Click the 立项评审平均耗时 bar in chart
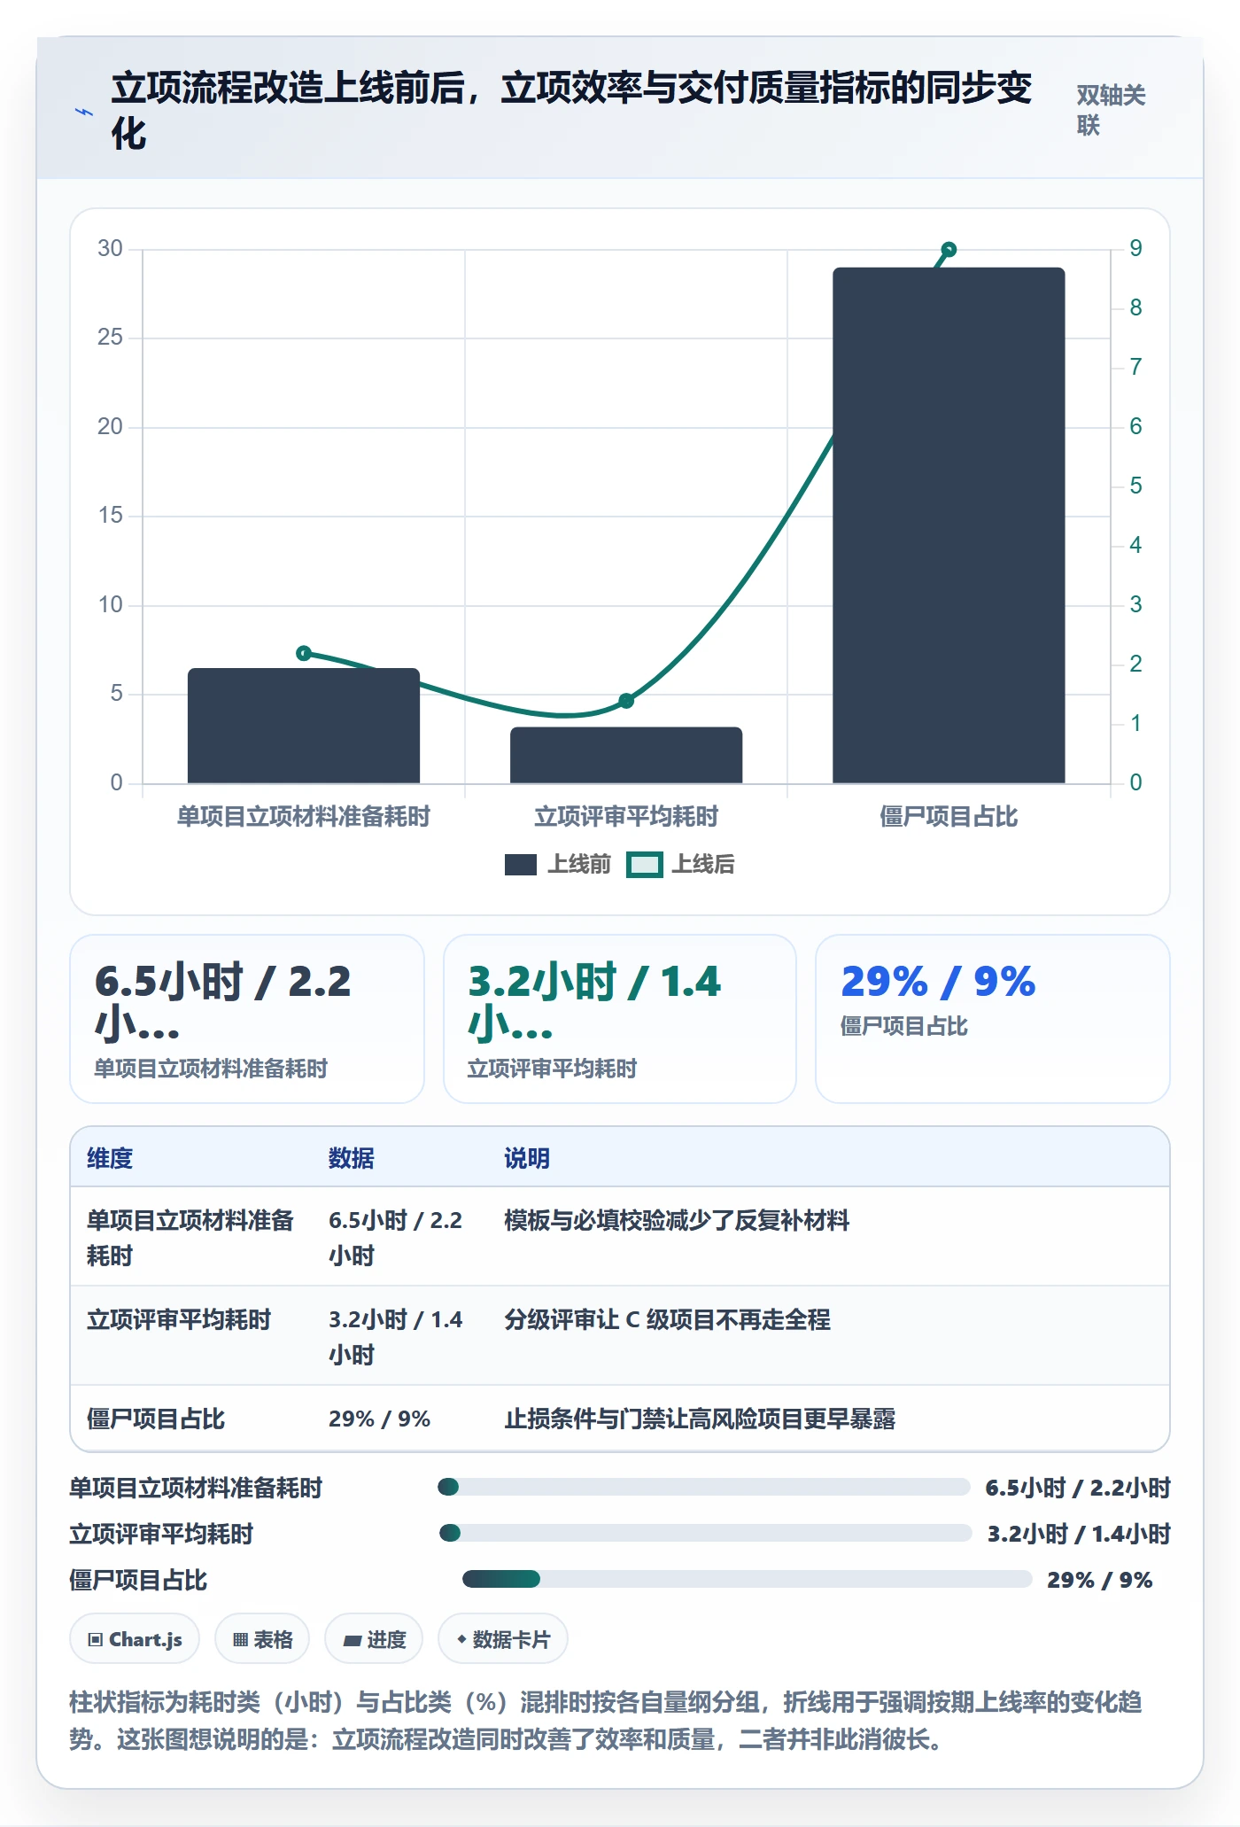1240x1827 pixels. pyautogui.click(x=626, y=755)
